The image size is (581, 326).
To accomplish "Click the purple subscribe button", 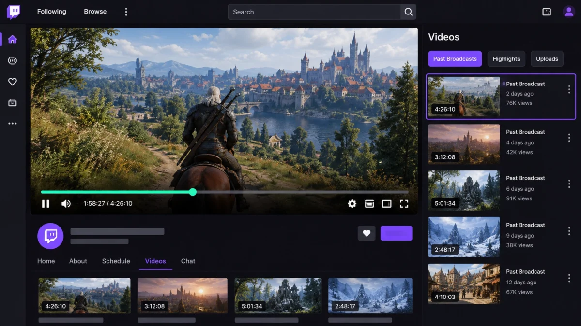I will point(397,233).
